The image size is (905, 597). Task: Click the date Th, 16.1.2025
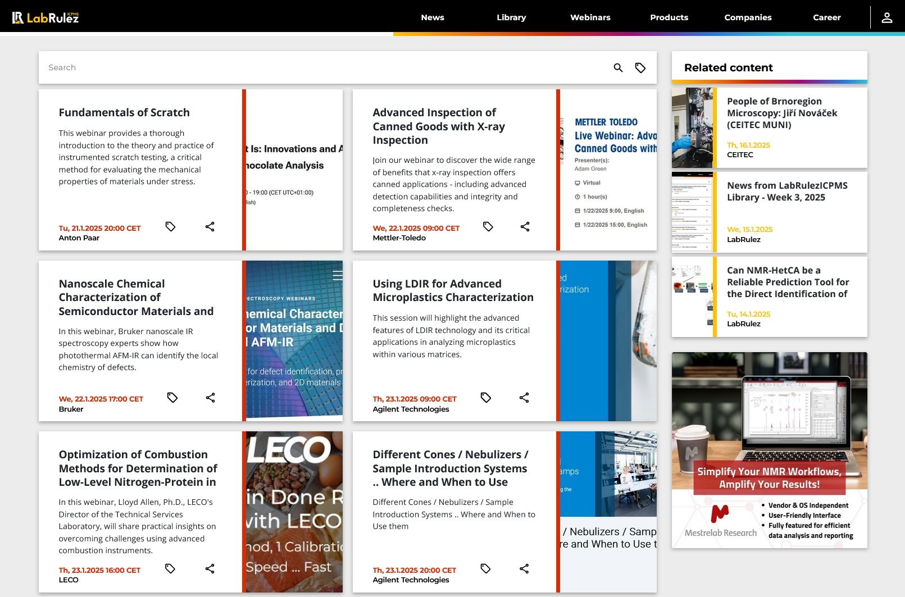click(749, 145)
